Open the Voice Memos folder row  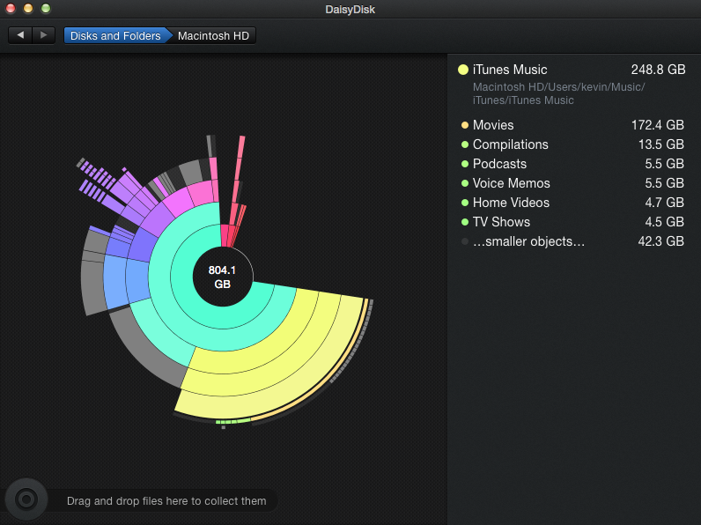point(572,183)
